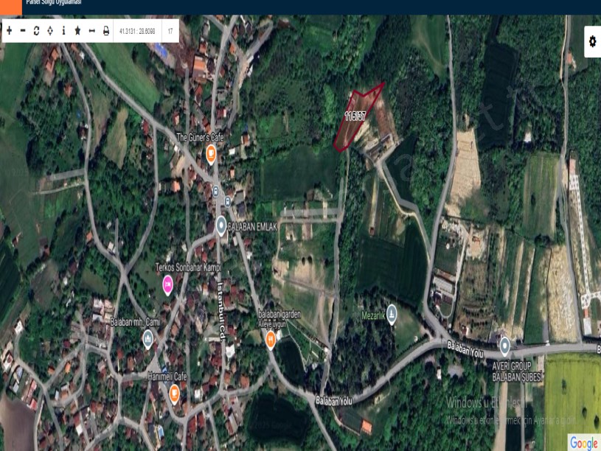Click the star favorites icon
This screenshot has width=601, height=451.
pos(77,31)
